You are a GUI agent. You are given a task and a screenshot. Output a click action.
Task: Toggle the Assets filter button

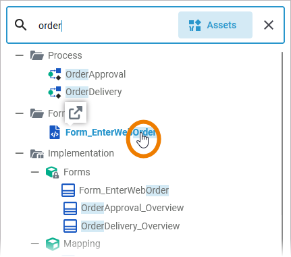point(215,25)
